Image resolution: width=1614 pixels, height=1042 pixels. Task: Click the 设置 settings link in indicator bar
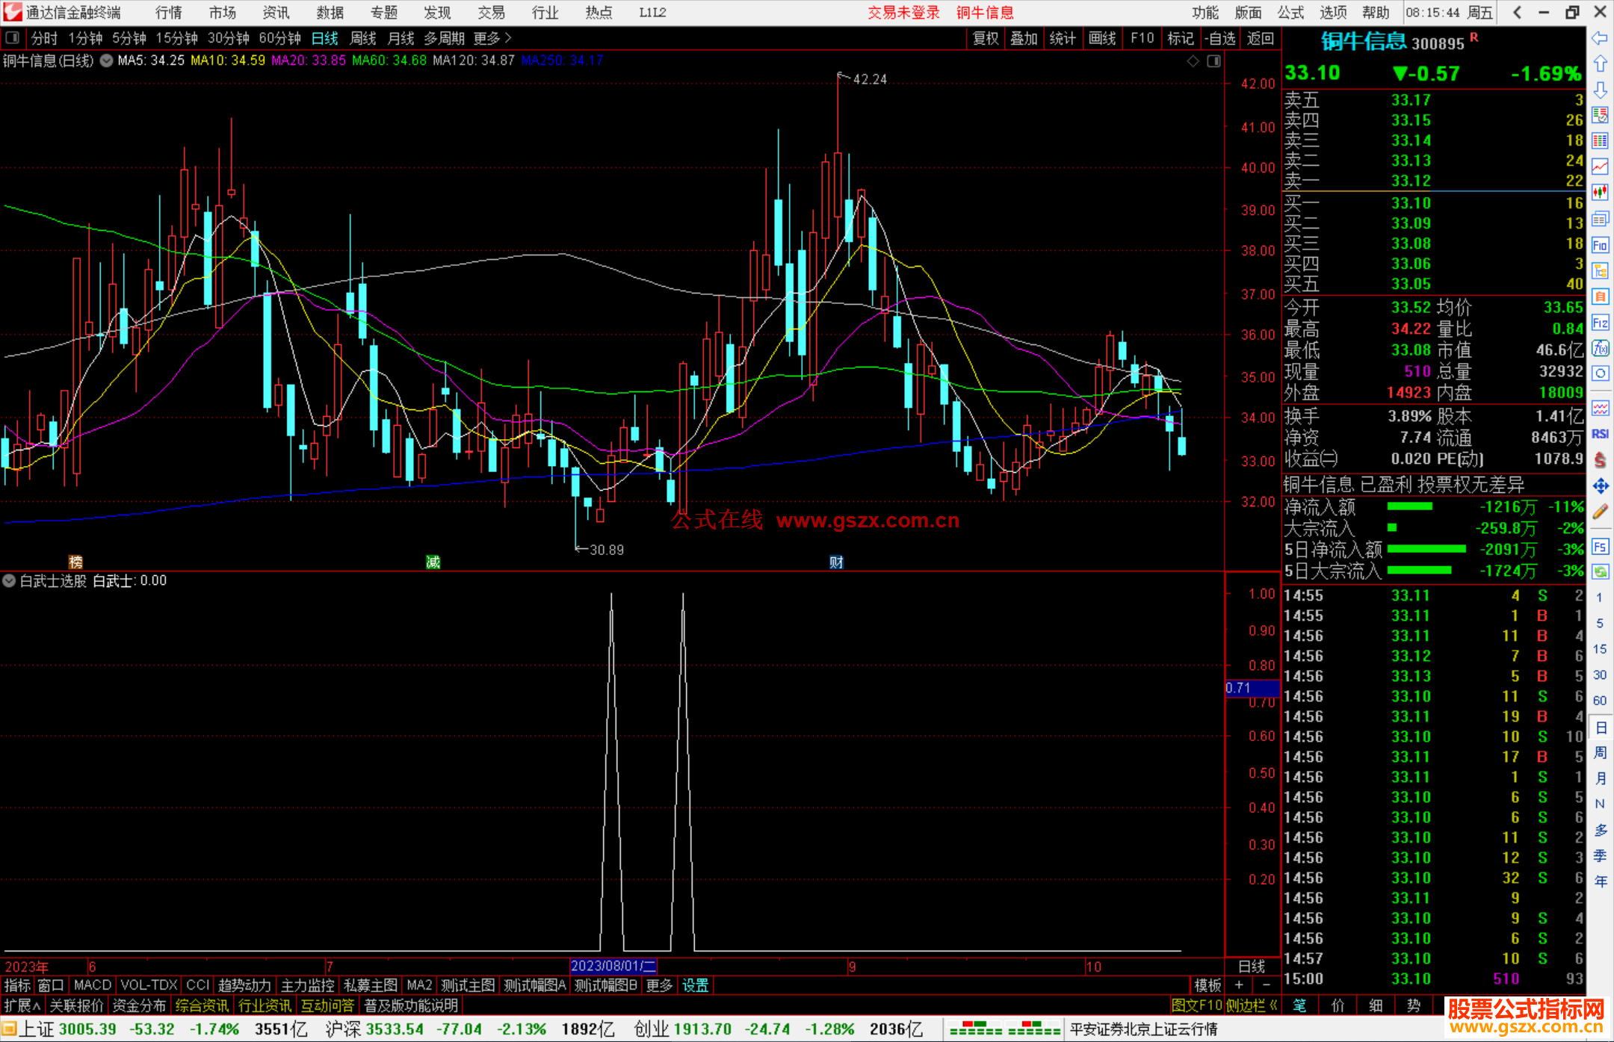695,985
